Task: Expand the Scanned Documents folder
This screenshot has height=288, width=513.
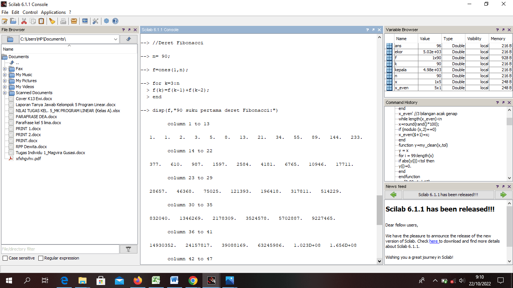Action: coord(5,93)
